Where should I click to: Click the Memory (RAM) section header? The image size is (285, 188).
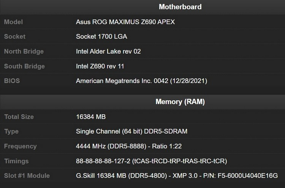pyautogui.click(x=180, y=102)
